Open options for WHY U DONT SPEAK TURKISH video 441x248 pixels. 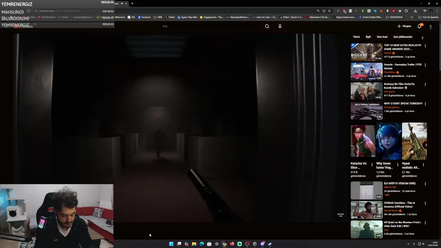click(x=425, y=104)
